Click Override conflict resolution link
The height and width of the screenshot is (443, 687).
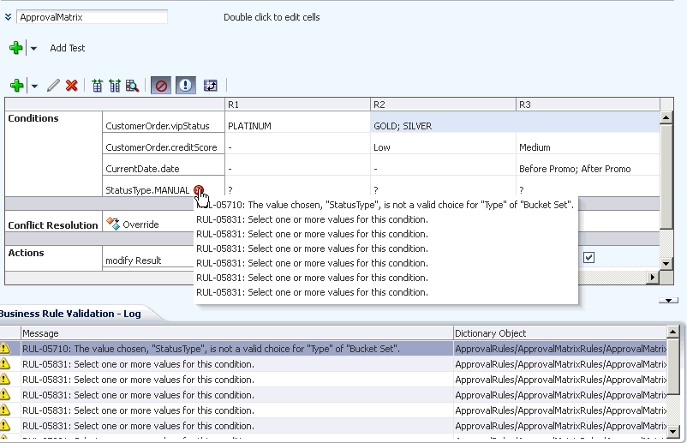point(140,224)
